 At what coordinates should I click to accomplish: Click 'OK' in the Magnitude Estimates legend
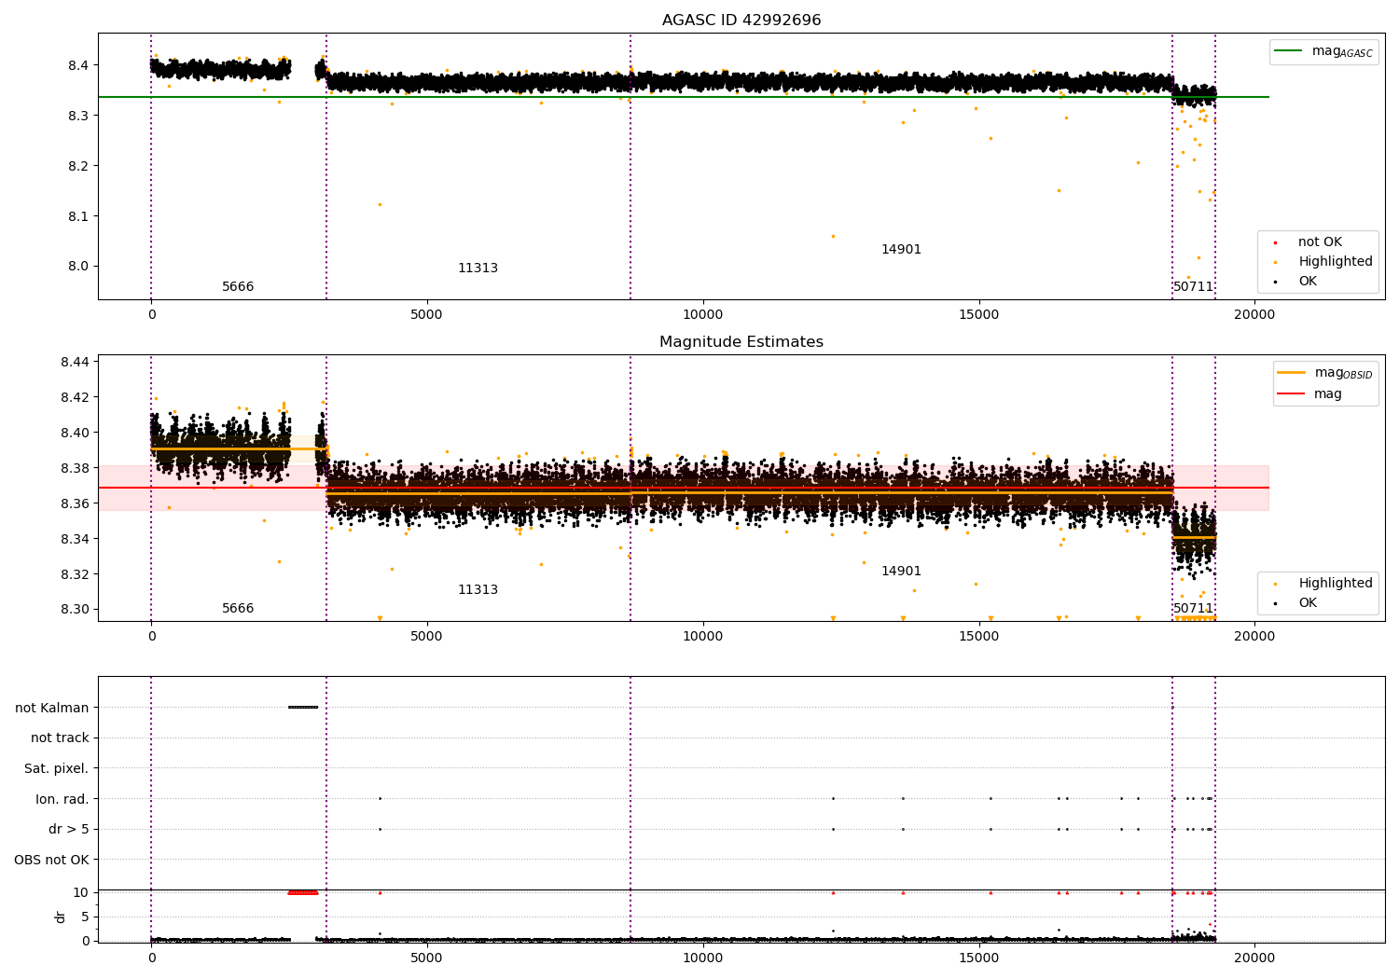pyautogui.click(x=1308, y=603)
